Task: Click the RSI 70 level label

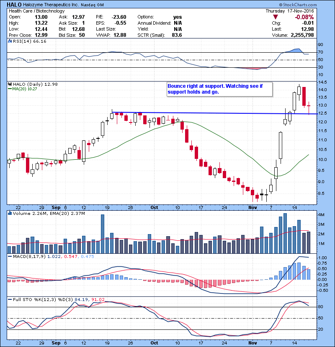Action: click(321, 52)
